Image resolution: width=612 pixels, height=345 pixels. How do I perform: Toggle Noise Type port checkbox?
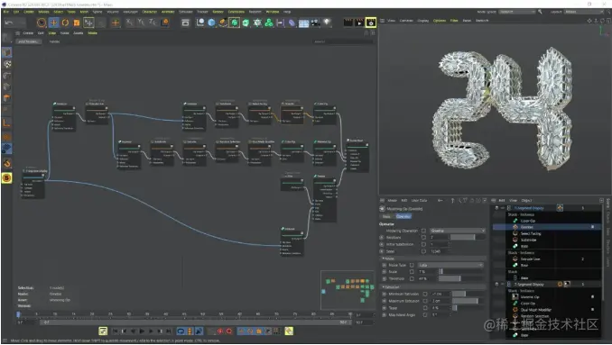pos(412,265)
